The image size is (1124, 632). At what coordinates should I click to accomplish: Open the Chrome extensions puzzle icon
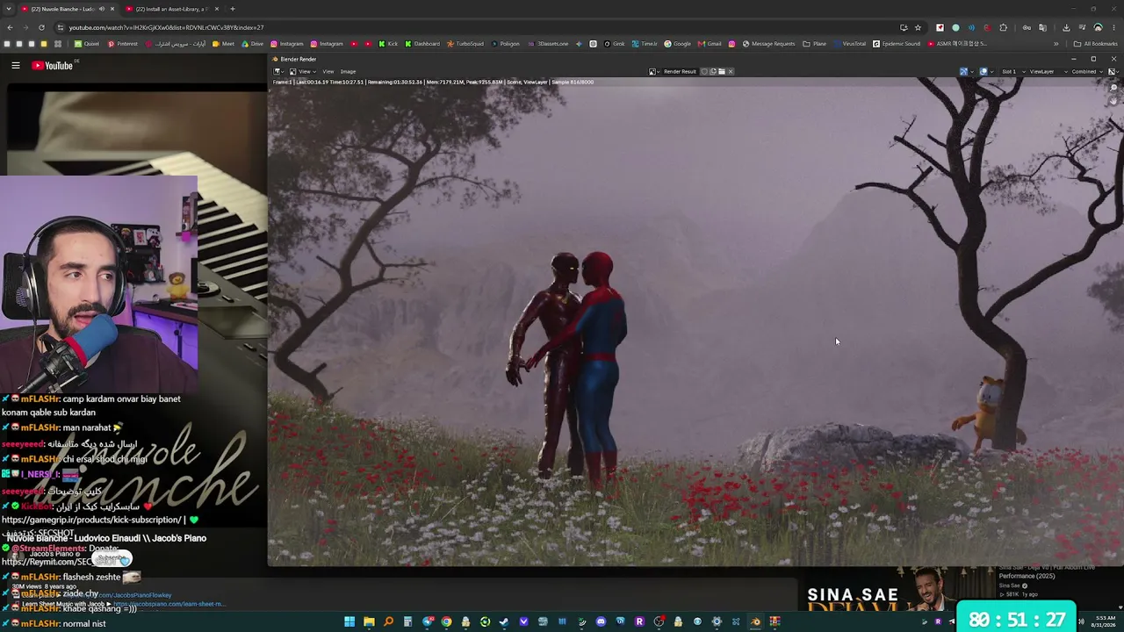1004,27
